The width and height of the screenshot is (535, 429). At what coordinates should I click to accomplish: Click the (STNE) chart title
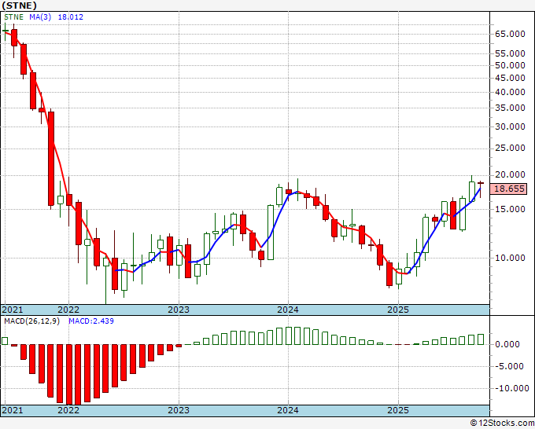(x=19, y=5)
